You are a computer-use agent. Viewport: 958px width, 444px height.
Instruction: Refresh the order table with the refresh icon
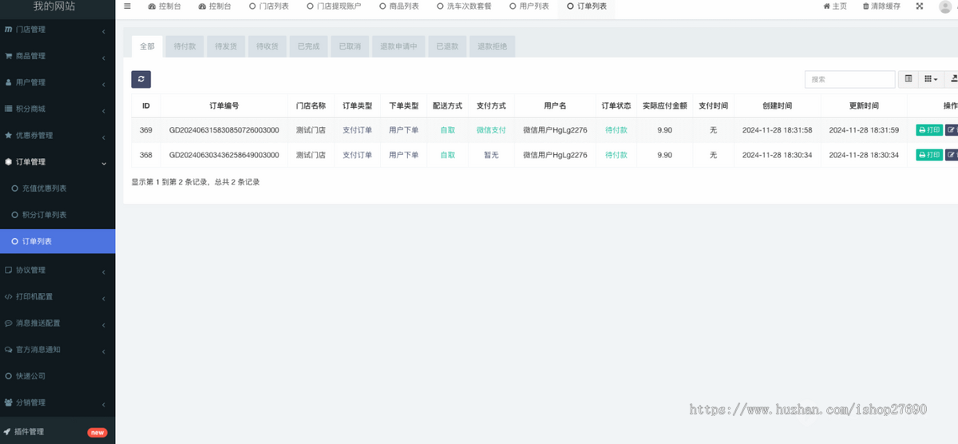pos(141,79)
